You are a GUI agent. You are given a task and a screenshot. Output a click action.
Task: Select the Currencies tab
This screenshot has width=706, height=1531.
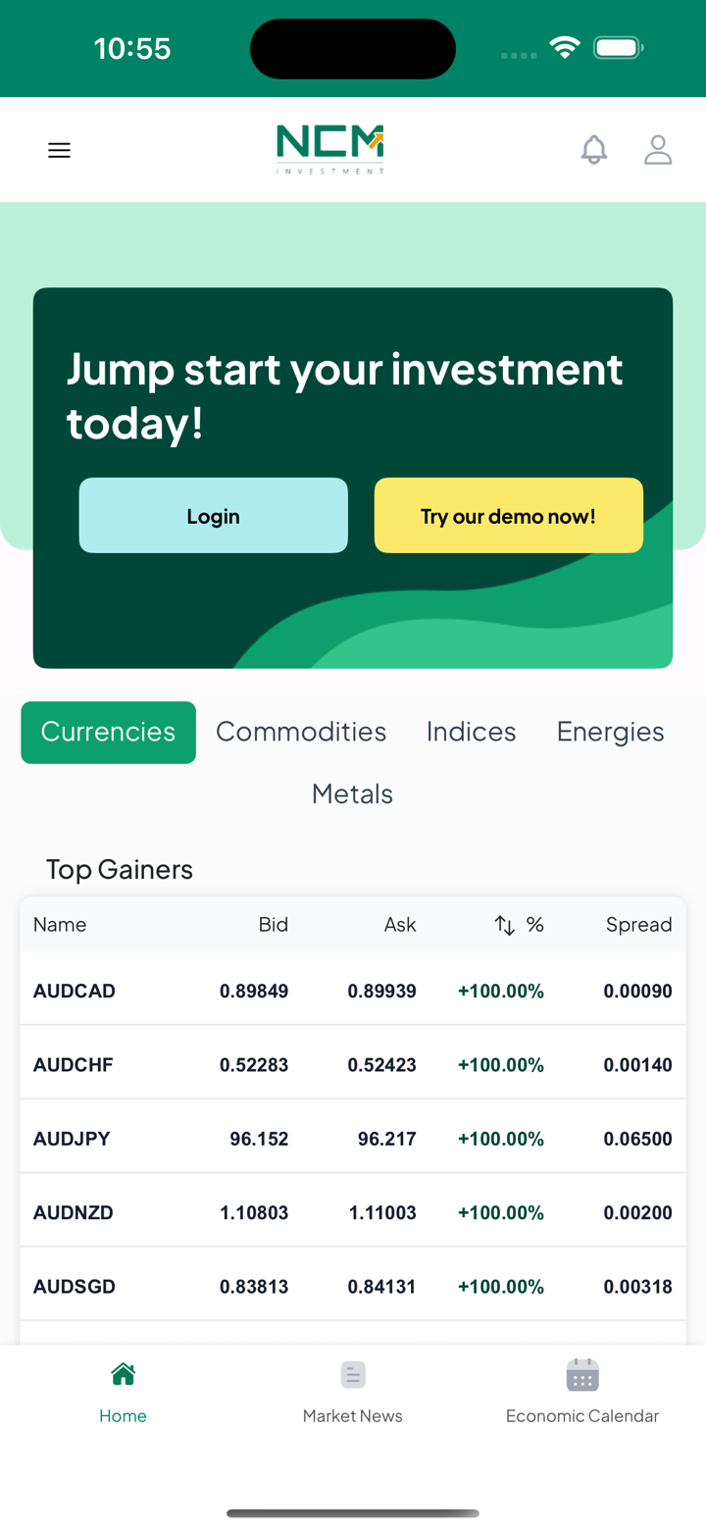[108, 732]
